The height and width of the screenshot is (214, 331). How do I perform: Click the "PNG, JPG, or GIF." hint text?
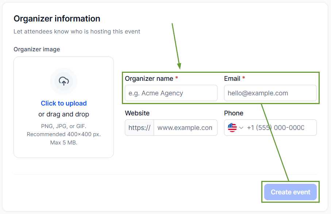point(64,126)
